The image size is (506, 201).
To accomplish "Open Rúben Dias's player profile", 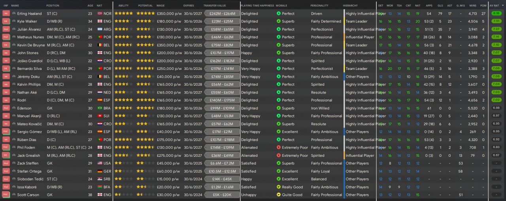I will 26,140.
